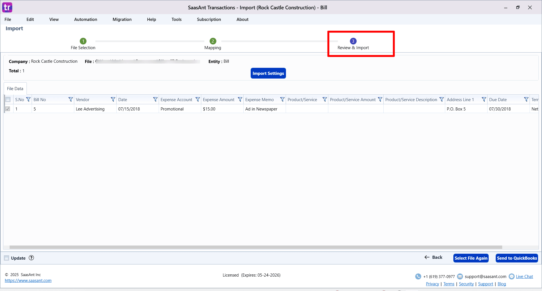
Task: Open the Automation menu
Action: pos(86,19)
